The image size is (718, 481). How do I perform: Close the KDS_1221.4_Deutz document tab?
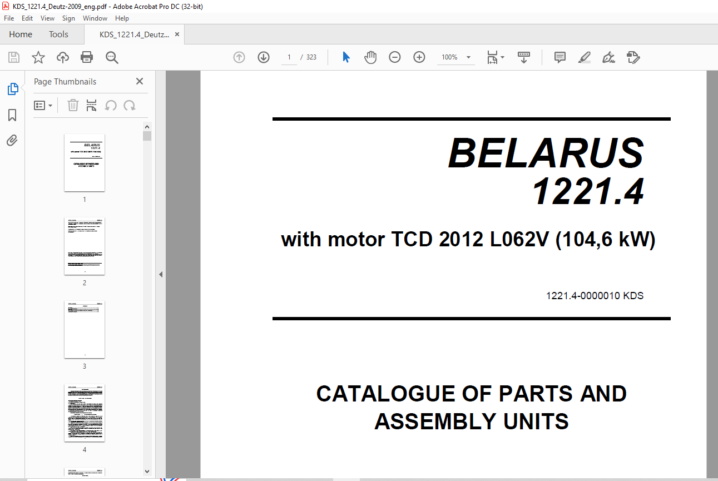tap(177, 34)
